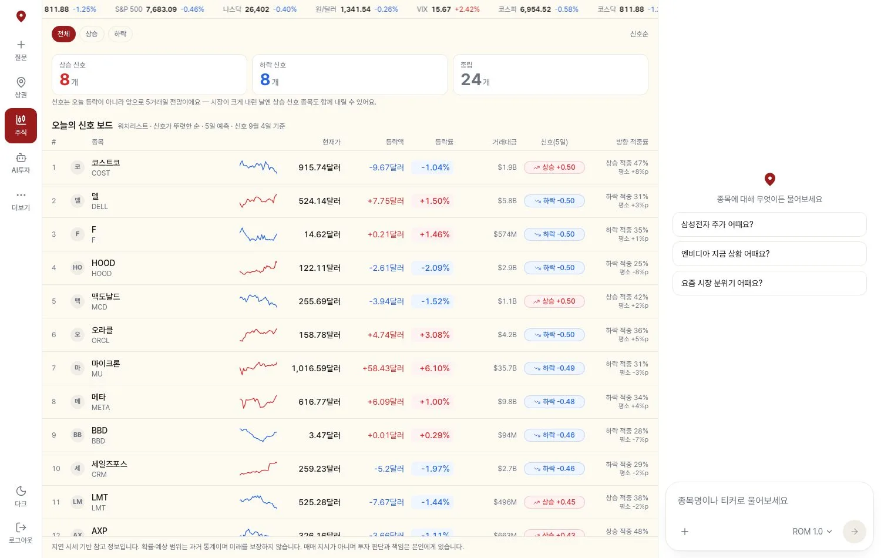This screenshot has height=558, width=881.
Task: Select the 전체 filter tab
Action: point(63,34)
